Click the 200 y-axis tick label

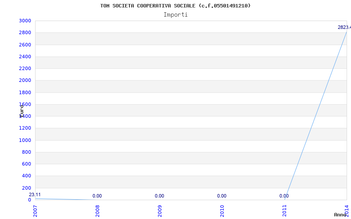pos(27,188)
